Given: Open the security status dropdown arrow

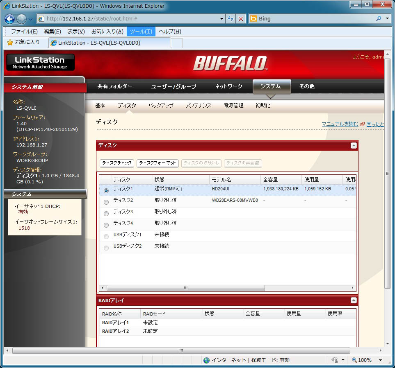Looking at the screenshot, I should pos(343,360).
